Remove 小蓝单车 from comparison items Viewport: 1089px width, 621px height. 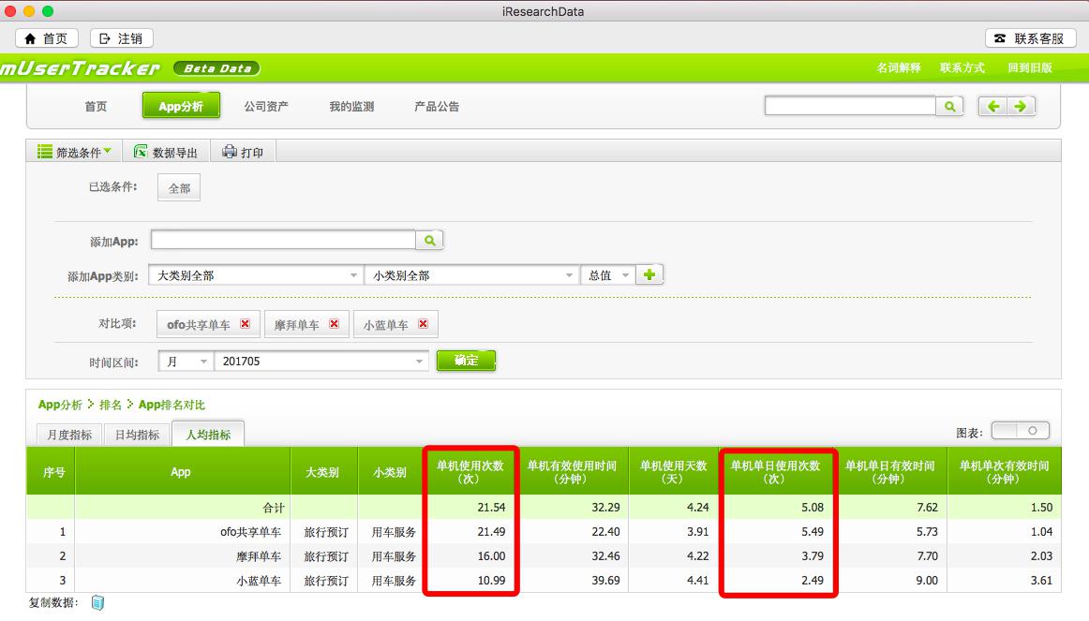[423, 324]
